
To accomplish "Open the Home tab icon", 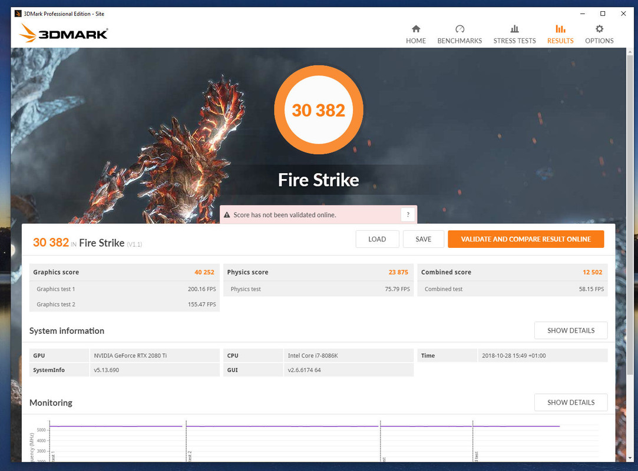I will click(x=415, y=29).
